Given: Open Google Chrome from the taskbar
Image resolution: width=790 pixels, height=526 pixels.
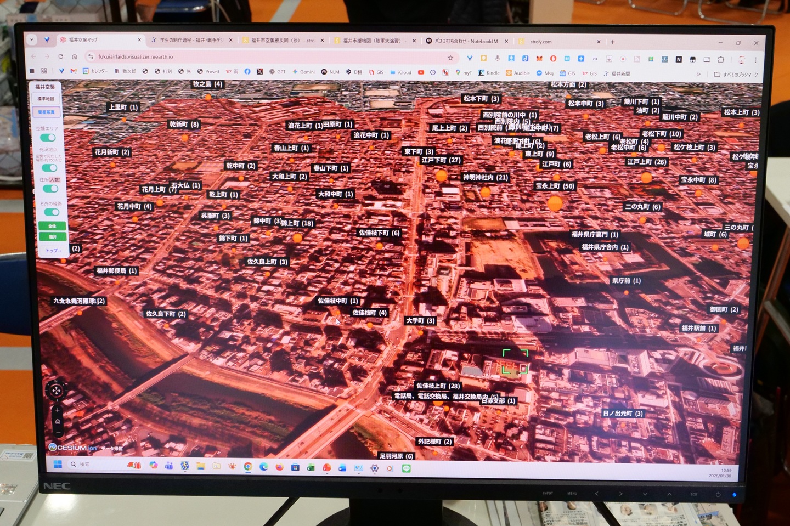Looking at the screenshot, I should 248,467.
